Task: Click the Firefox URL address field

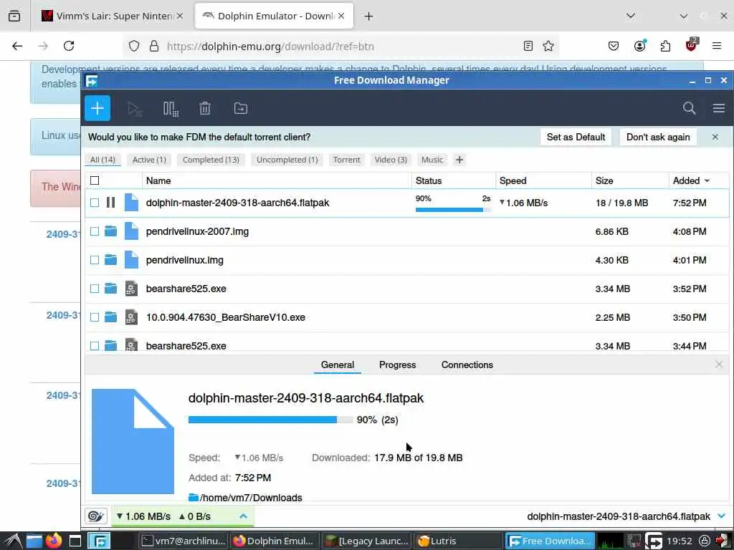Action: [342, 47]
